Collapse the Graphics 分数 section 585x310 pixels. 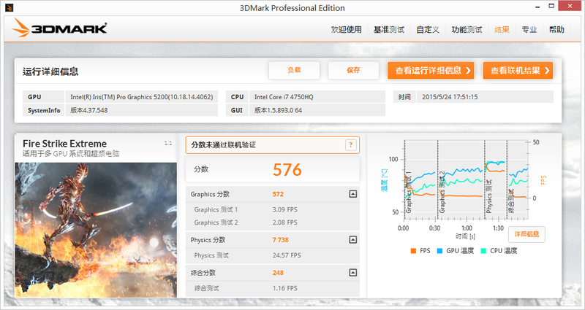pos(352,194)
